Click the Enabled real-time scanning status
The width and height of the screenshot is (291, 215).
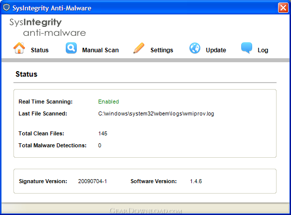point(109,102)
